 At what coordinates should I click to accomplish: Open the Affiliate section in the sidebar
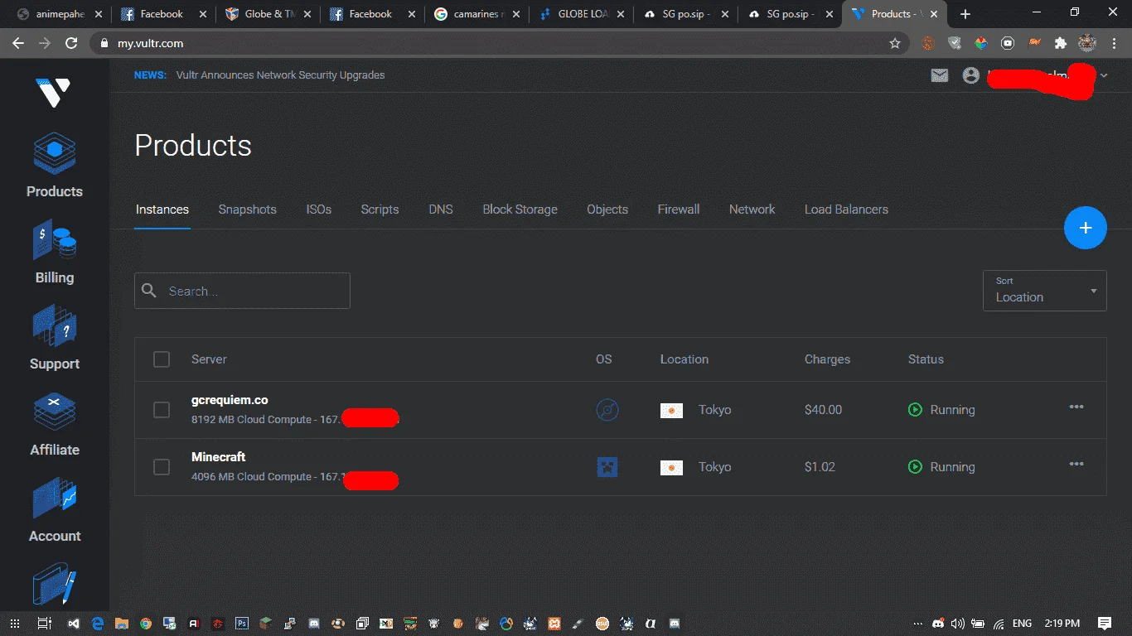pyautogui.click(x=55, y=424)
